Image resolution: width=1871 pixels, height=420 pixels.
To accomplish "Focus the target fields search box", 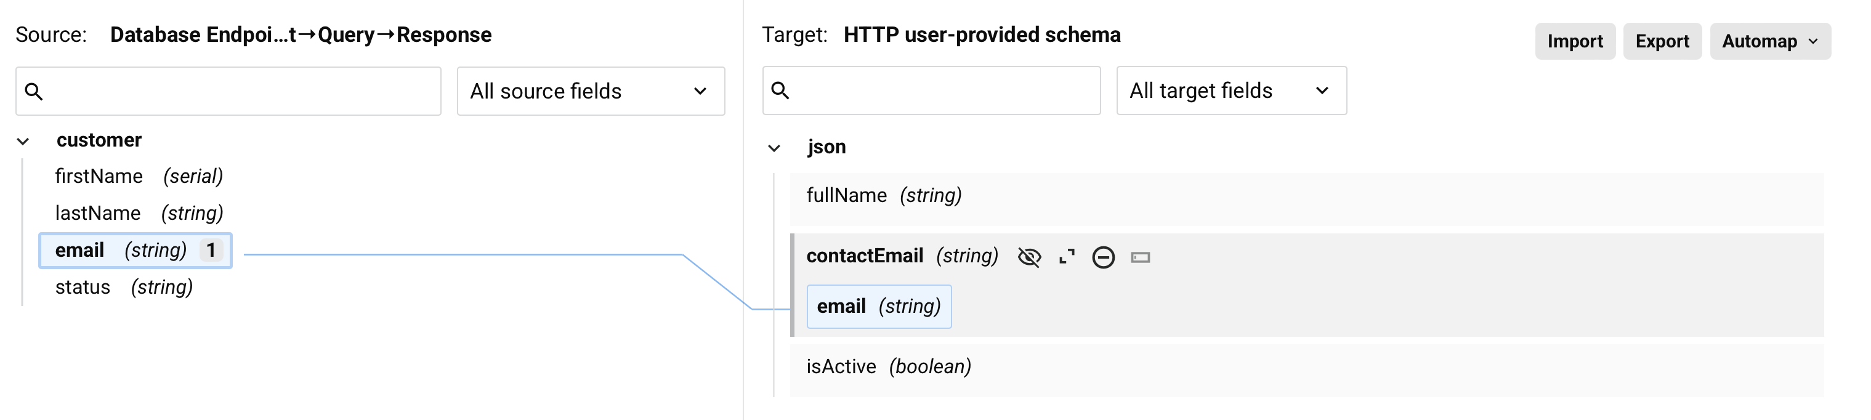I will pos(944,91).
